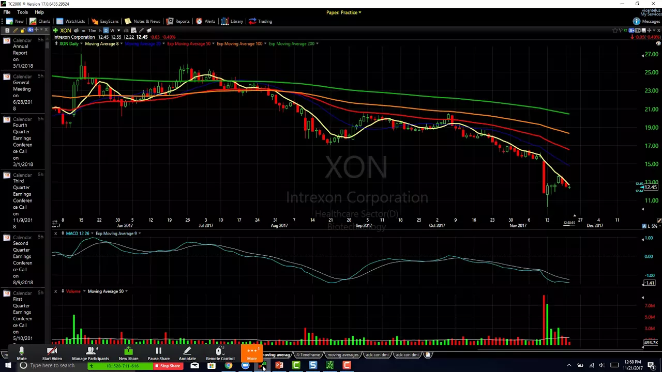Image resolution: width=662 pixels, height=372 pixels.
Task: Close the MACD pane with X
Action: point(55,234)
